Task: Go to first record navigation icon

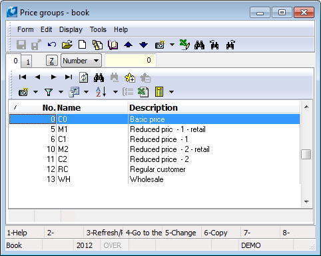Action: click(x=23, y=77)
